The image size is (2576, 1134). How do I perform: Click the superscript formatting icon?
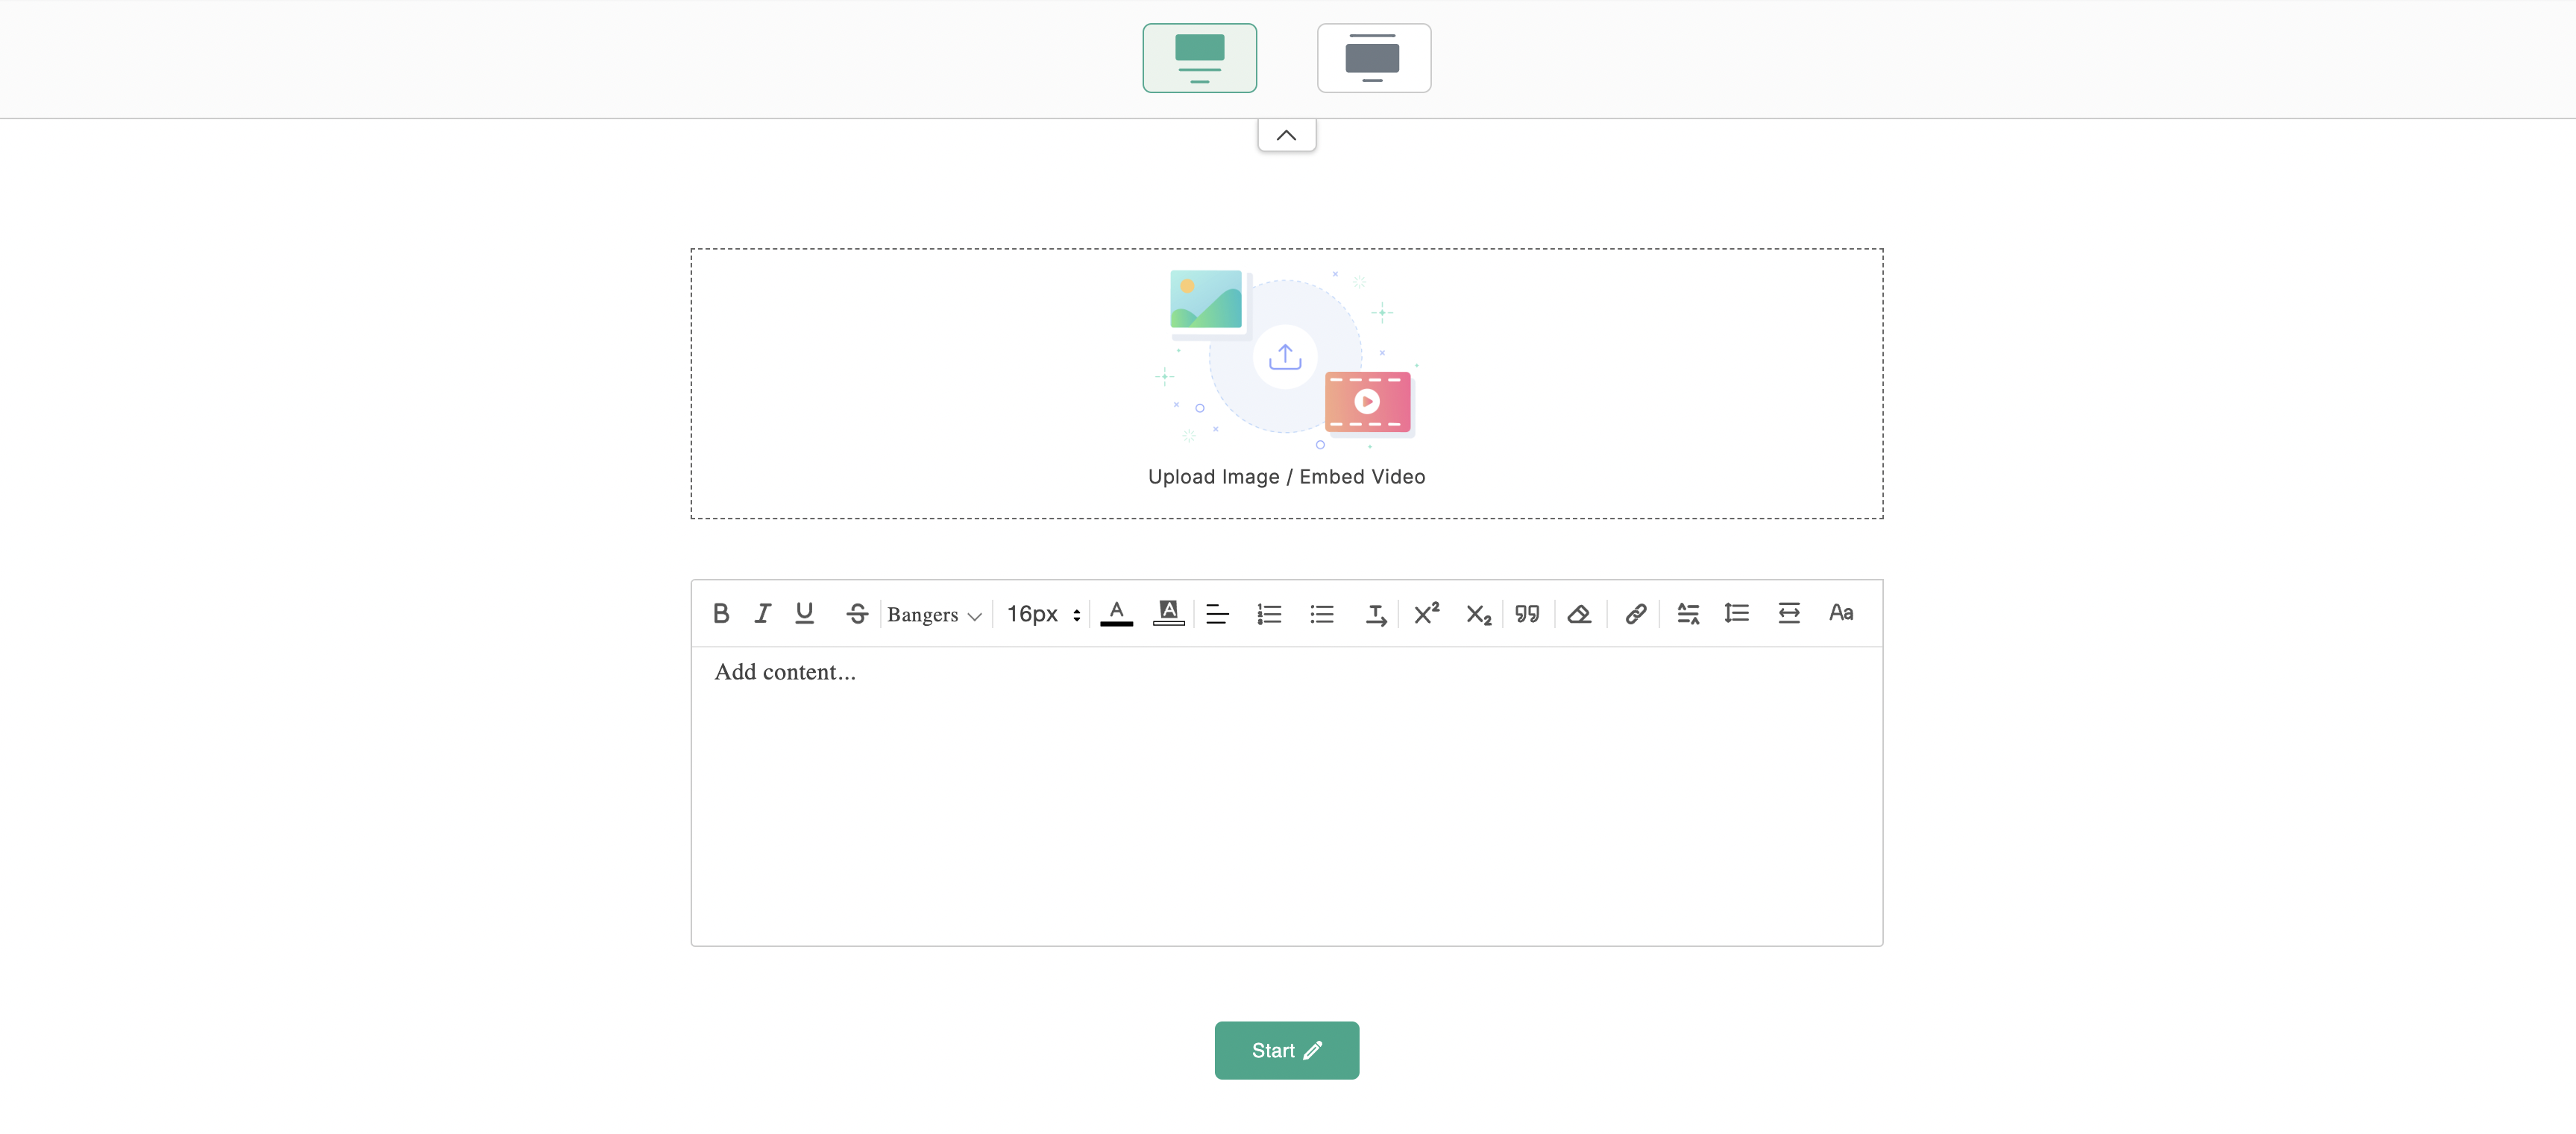pyautogui.click(x=1424, y=612)
